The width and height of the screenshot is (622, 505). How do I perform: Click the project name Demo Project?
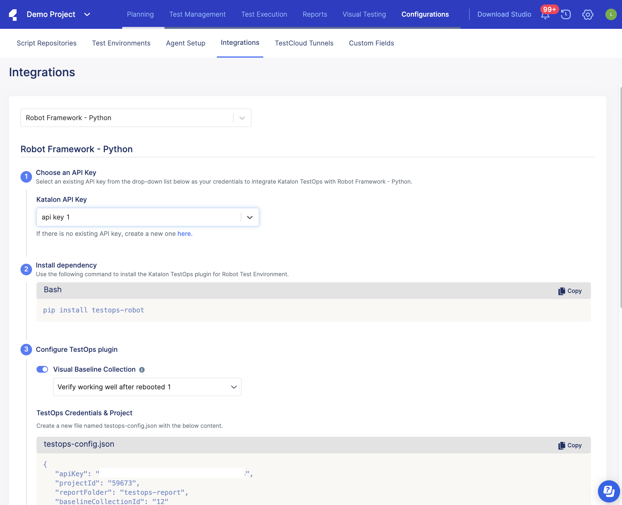[x=51, y=14]
